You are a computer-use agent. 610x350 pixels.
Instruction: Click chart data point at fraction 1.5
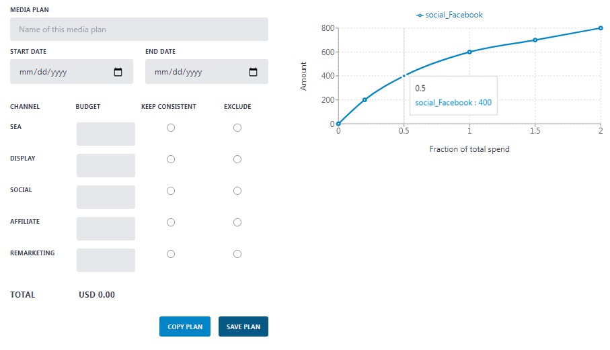pyautogui.click(x=535, y=40)
